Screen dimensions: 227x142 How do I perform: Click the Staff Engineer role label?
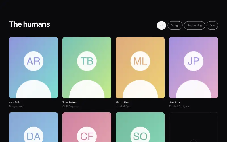pos(70,106)
